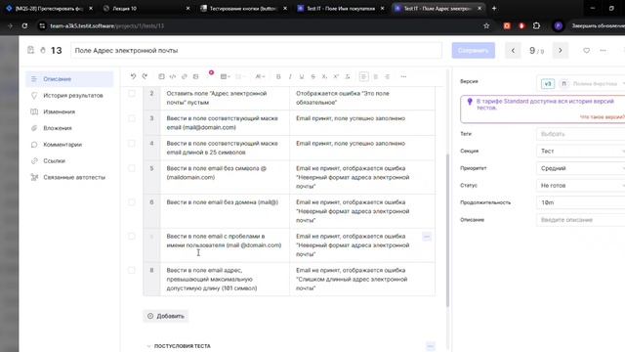625x352 pixels.
Task: Apply superscript formatting
Action: point(336,76)
